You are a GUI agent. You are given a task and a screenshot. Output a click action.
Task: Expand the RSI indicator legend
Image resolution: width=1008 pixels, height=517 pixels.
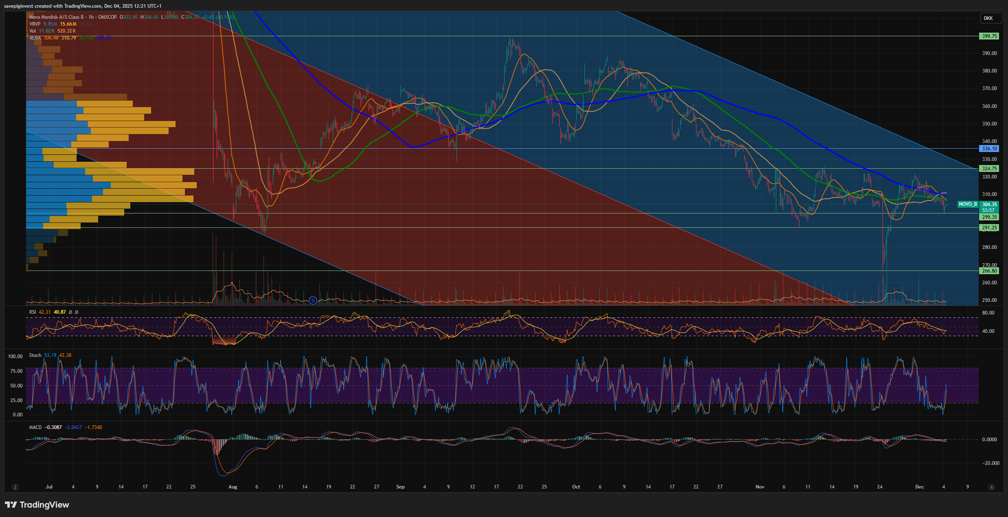click(x=33, y=312)
